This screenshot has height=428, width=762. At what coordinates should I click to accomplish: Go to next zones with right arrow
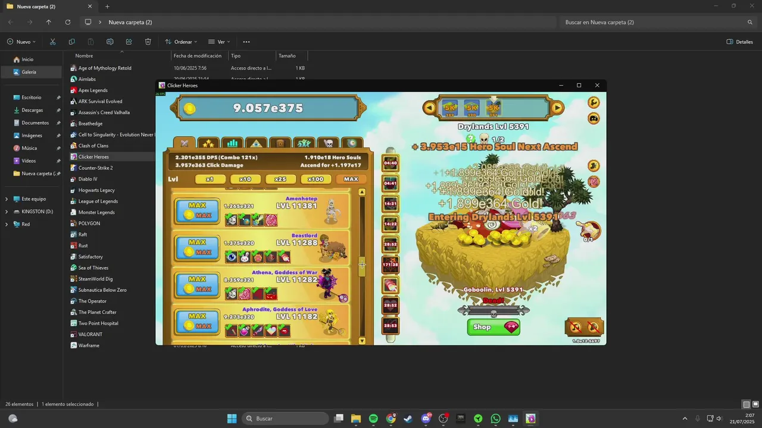click(x=557, y=108)
